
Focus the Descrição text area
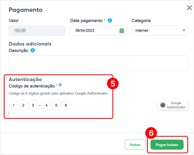point(98,63)
